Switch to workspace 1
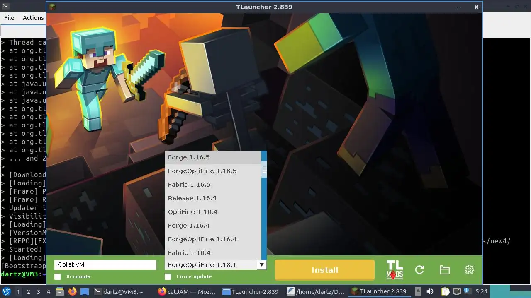The image size is (531, 298). [x=18, y=291]
